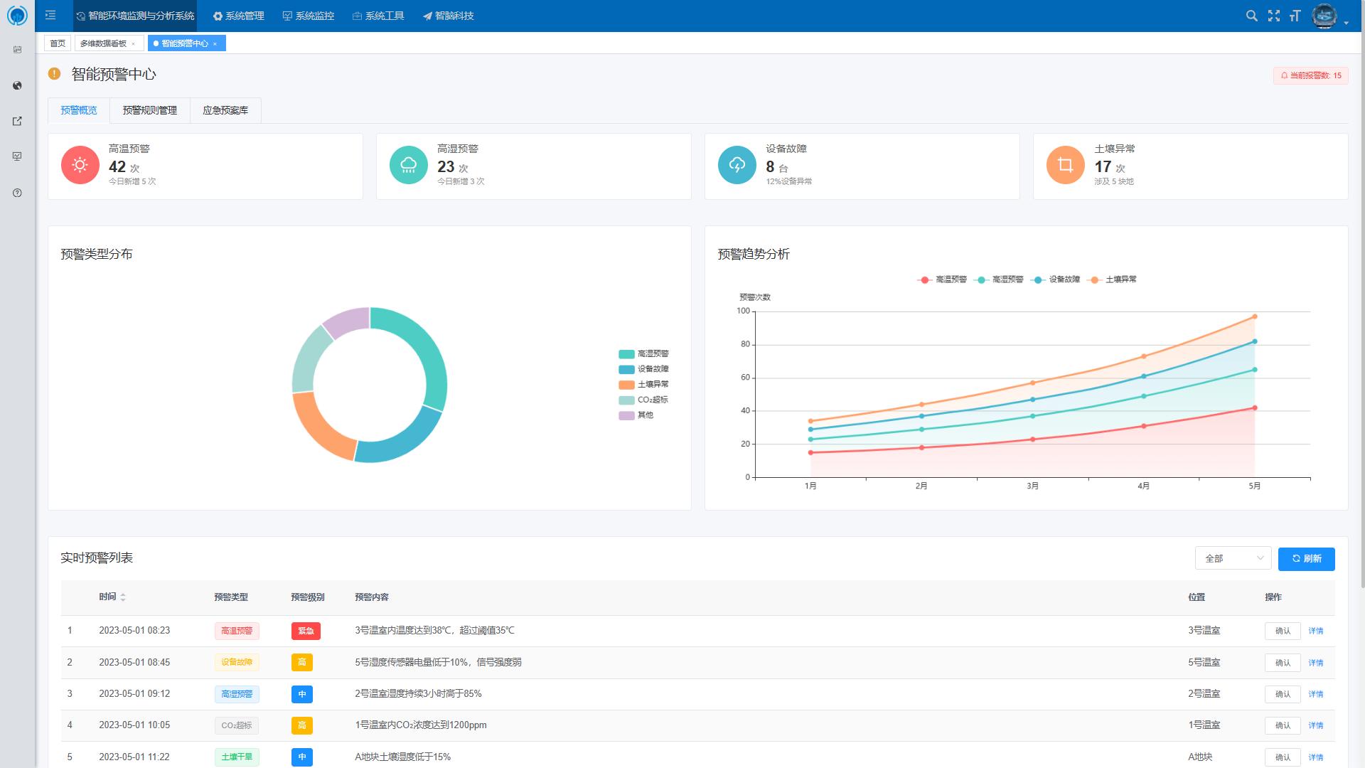The width and height of the screenshot is (1365, 768).
Task: Open the 系统监控 top menu
Action: coord(309,16)
